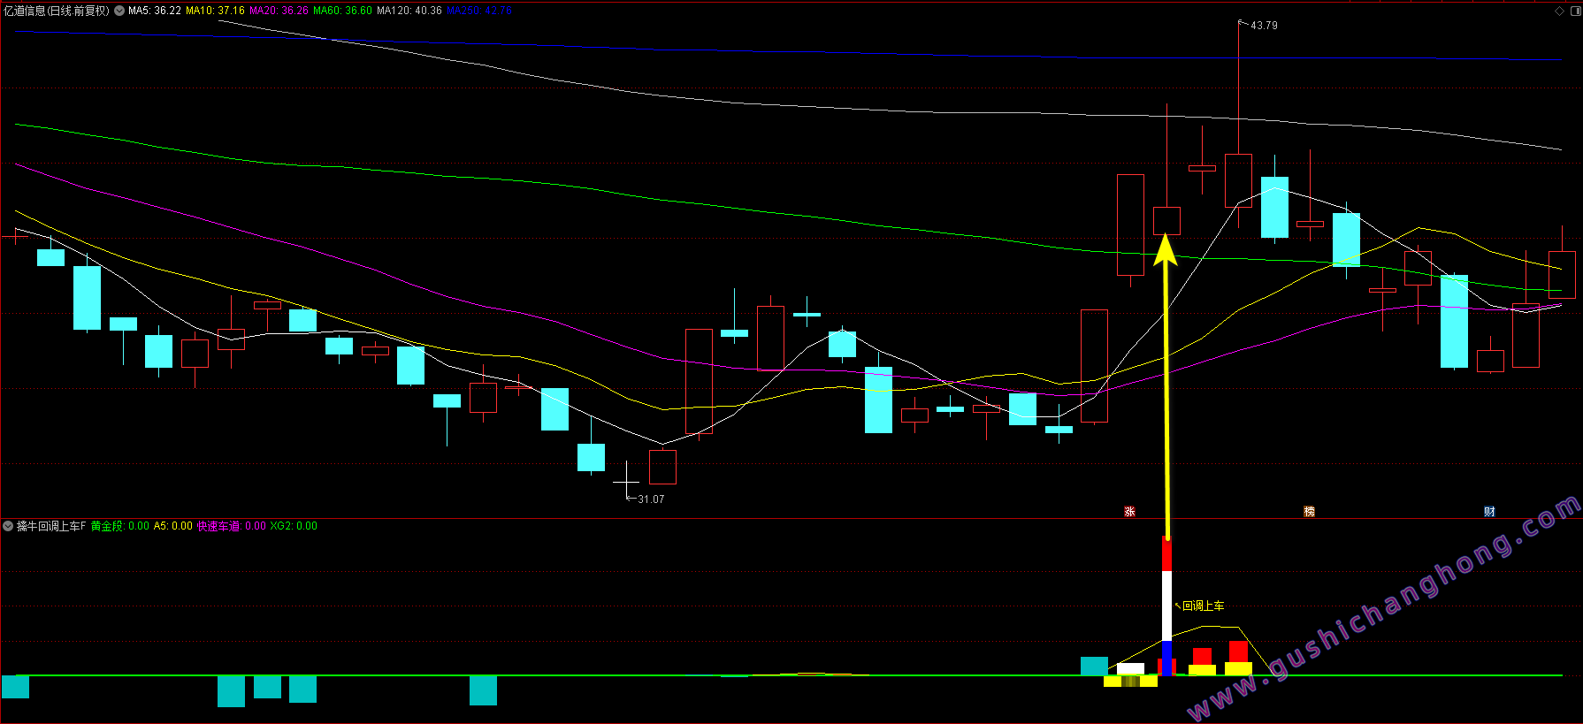Select the MA120: 40.36 label
Viewport: 1583px width, 724px height.
coord(409,11)
